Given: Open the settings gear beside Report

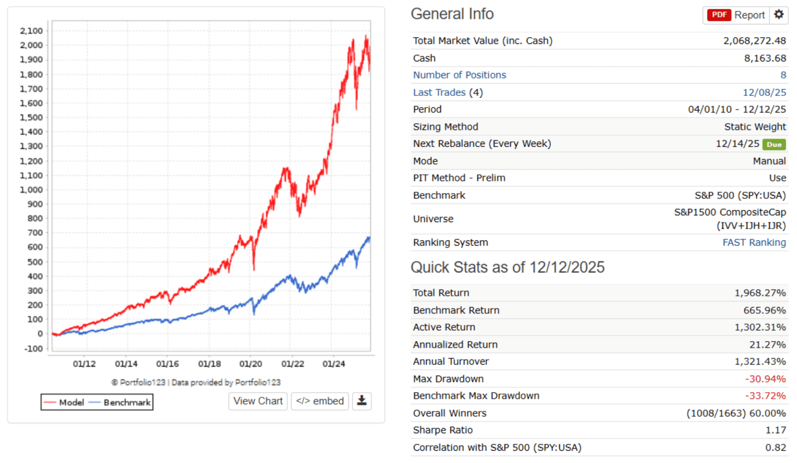Looking at the screenshot, I should click(778, 15).
